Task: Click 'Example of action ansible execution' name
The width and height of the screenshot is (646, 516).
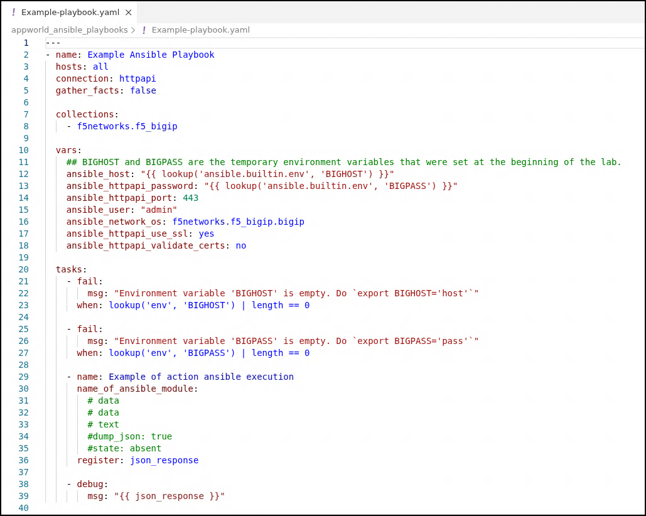Action: pyautogui.click(x=201, y=377)
